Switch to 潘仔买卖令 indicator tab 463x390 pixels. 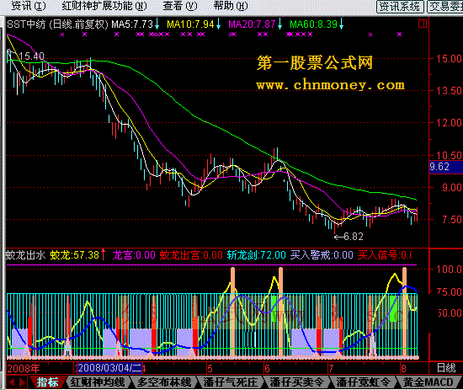coord(297,382)
